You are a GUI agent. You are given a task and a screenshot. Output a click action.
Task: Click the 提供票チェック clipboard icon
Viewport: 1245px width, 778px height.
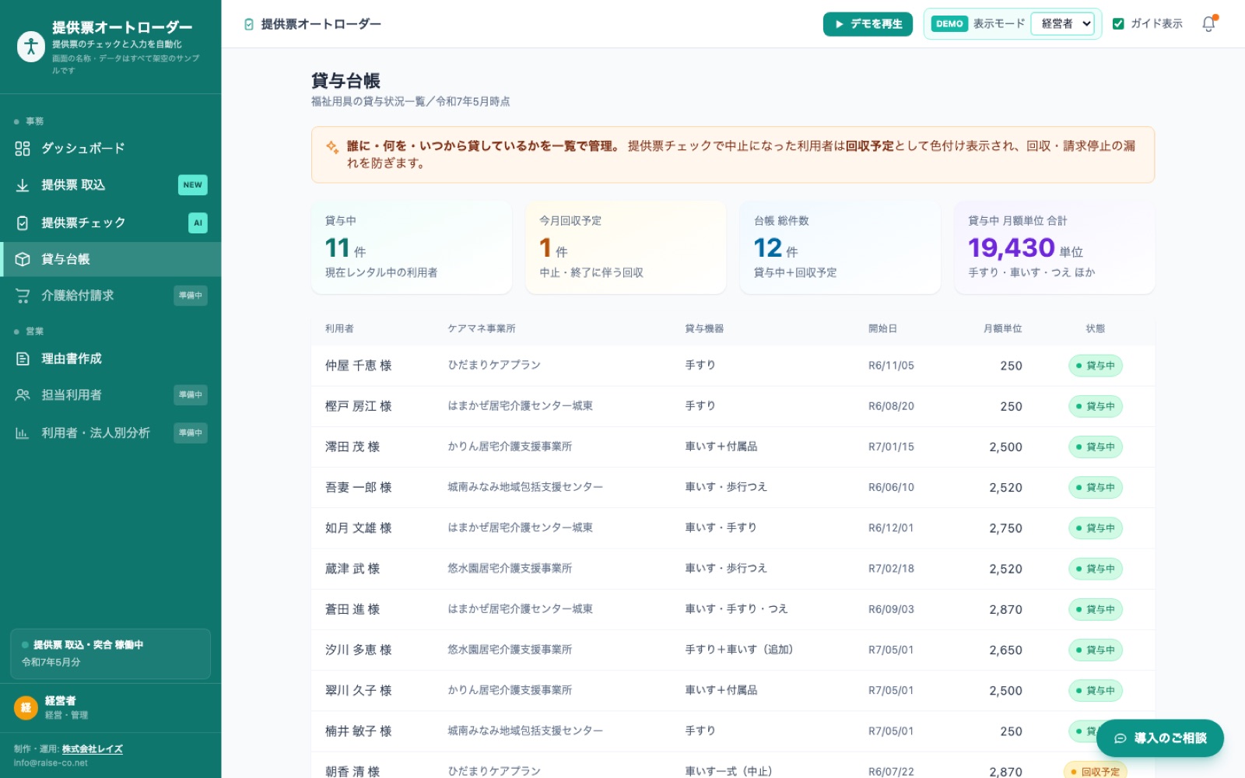pos(23,223)
